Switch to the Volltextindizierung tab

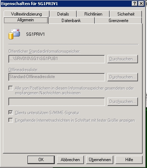pyautogui.click(x=26, y=14)
